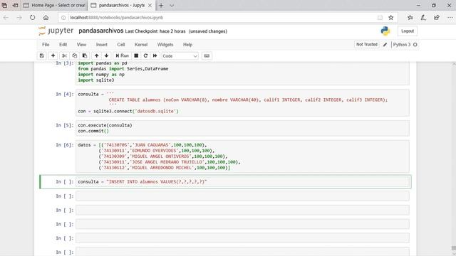Refresh the page

[32, 18]
